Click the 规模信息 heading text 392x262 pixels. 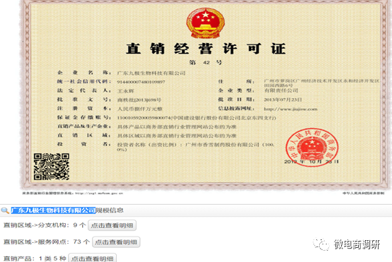(x=110, y=210)
